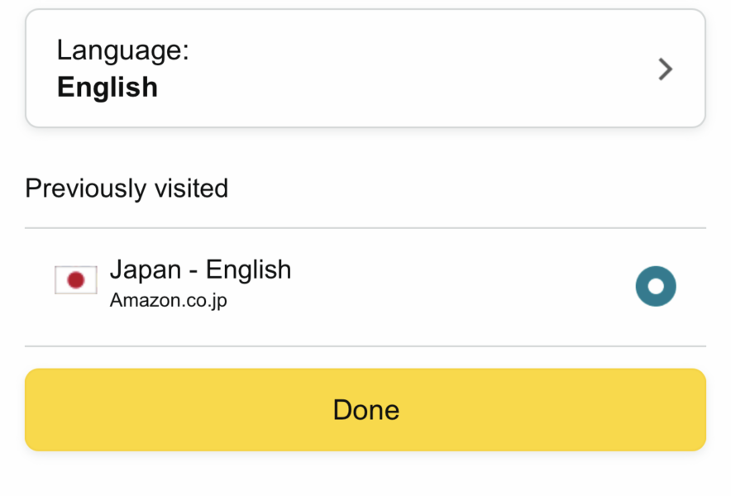Viewport: 731px width, 496px height.
Task: Click the Amazon.co.jp site text
Action: tap(169, 301)
